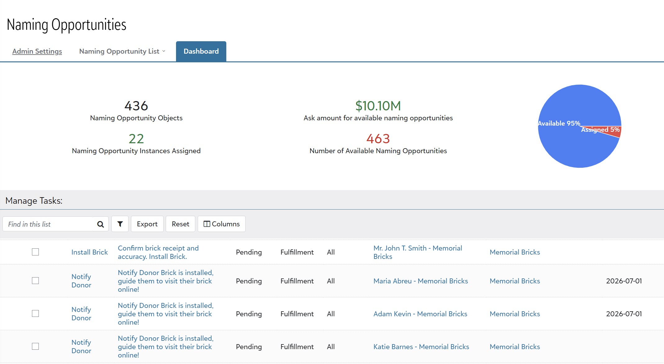The height and width of the screenshot is (364, 664).
Task: Click the 22 instances assigned figure
Action: pyautogui.click(x=136, y=139)
